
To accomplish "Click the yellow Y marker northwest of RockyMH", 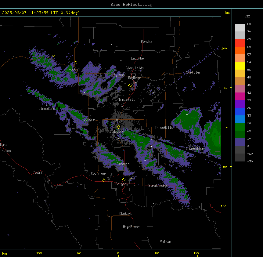I will [53, 56].
